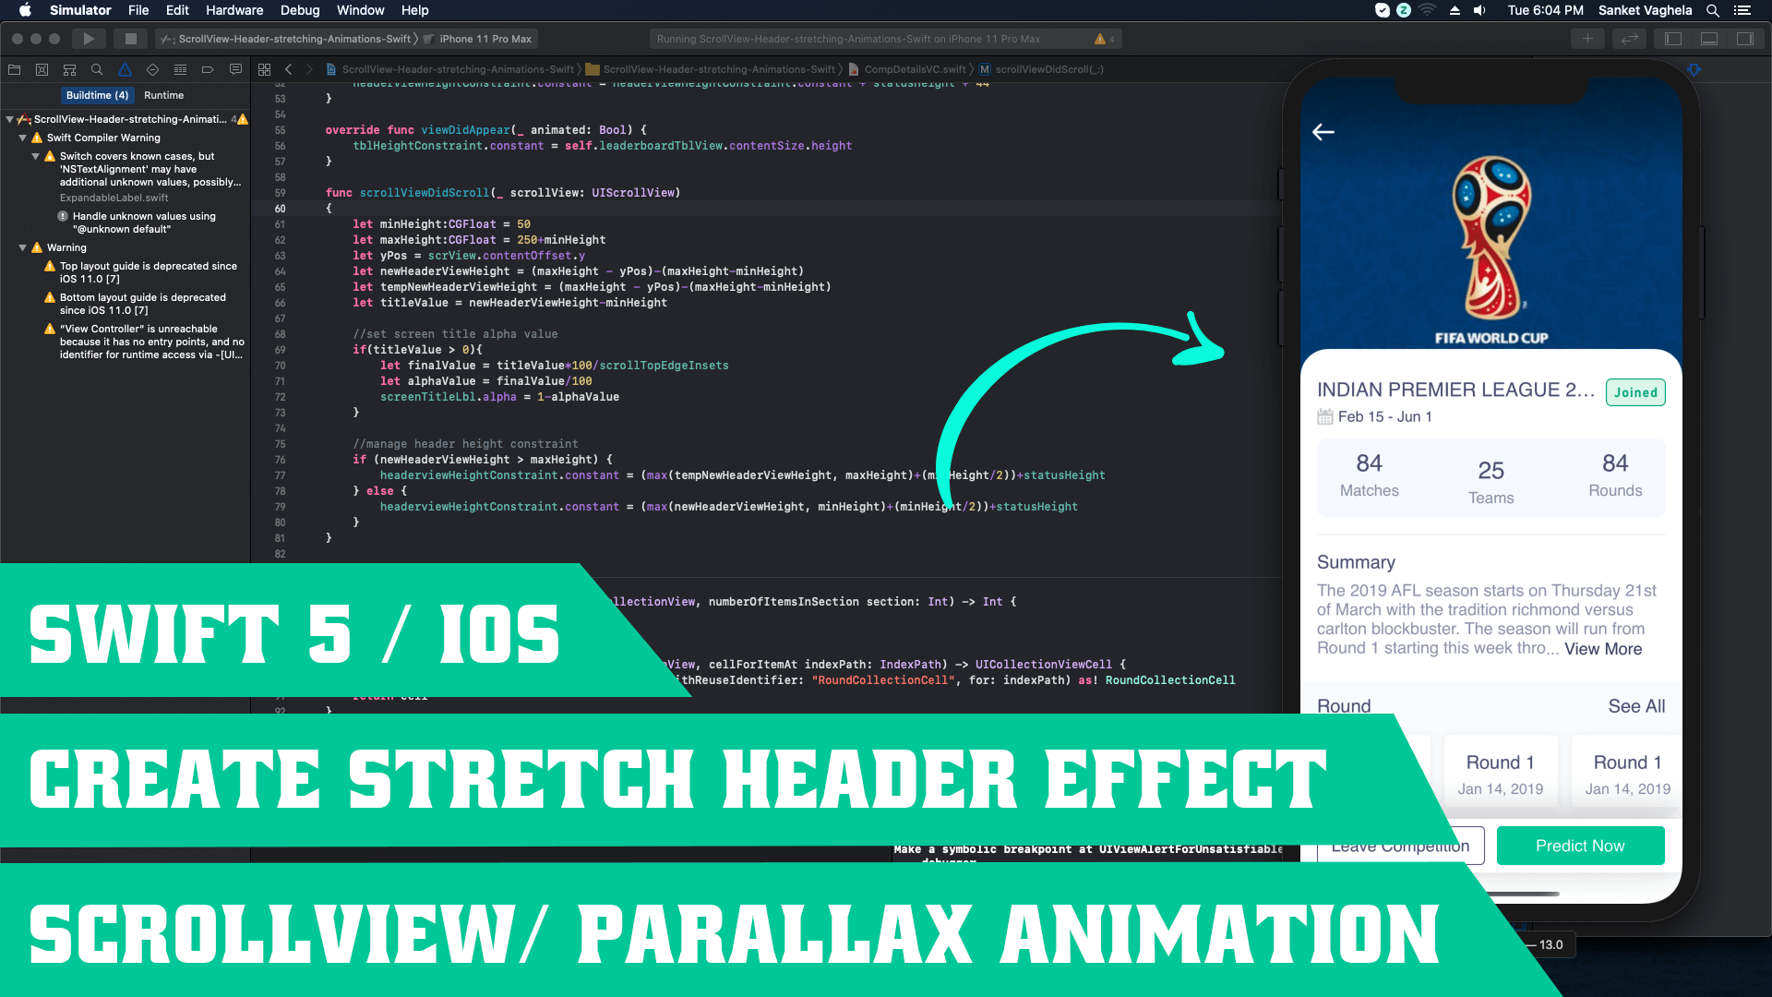Go back in the editor history
Screen dimensions: 1772x997
click(289, 69)
